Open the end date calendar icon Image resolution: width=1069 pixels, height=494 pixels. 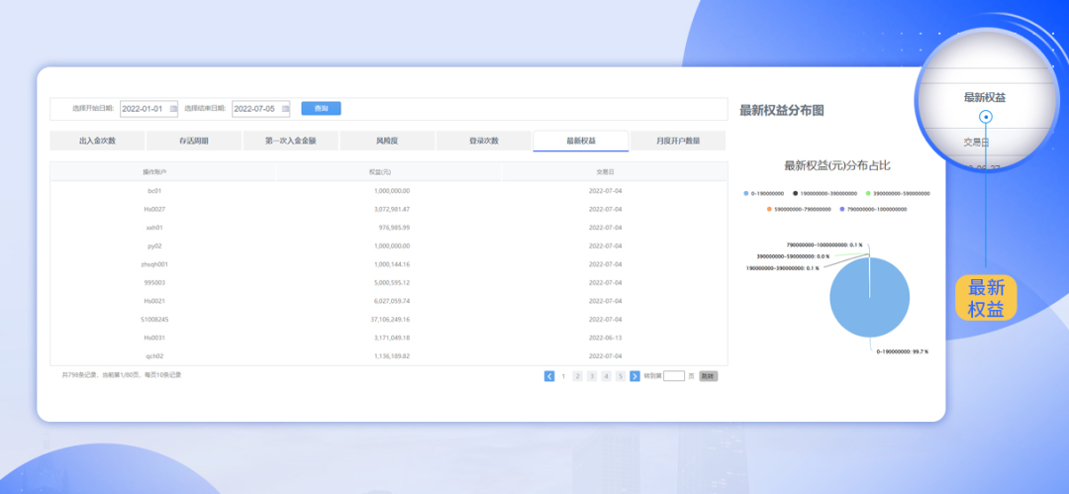click(x=285, y=109)
